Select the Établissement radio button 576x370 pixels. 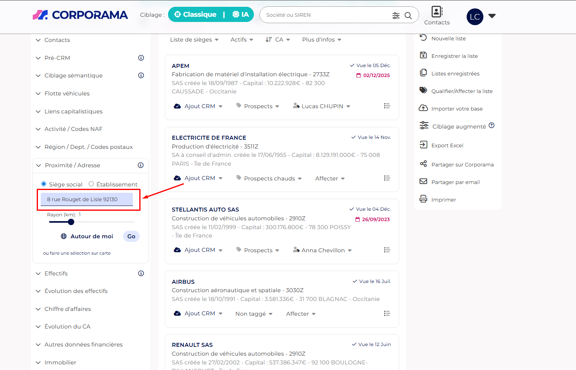tap(91, 184)
